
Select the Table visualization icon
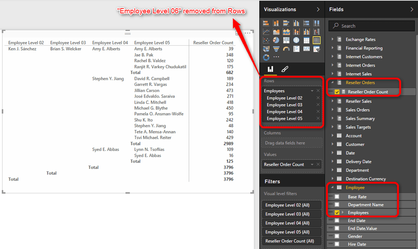pos(306,40)
